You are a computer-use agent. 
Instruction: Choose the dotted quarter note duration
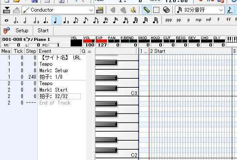click(x=46, y=20)
